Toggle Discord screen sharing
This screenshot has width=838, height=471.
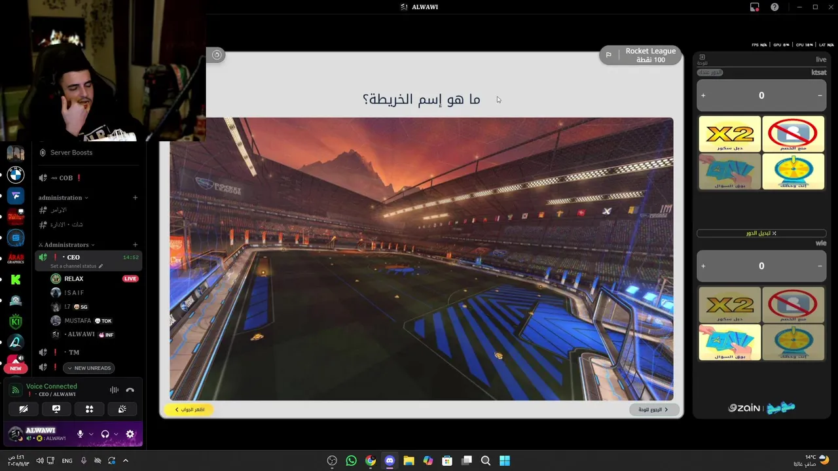pyautogui.click(x=56, y=409)
